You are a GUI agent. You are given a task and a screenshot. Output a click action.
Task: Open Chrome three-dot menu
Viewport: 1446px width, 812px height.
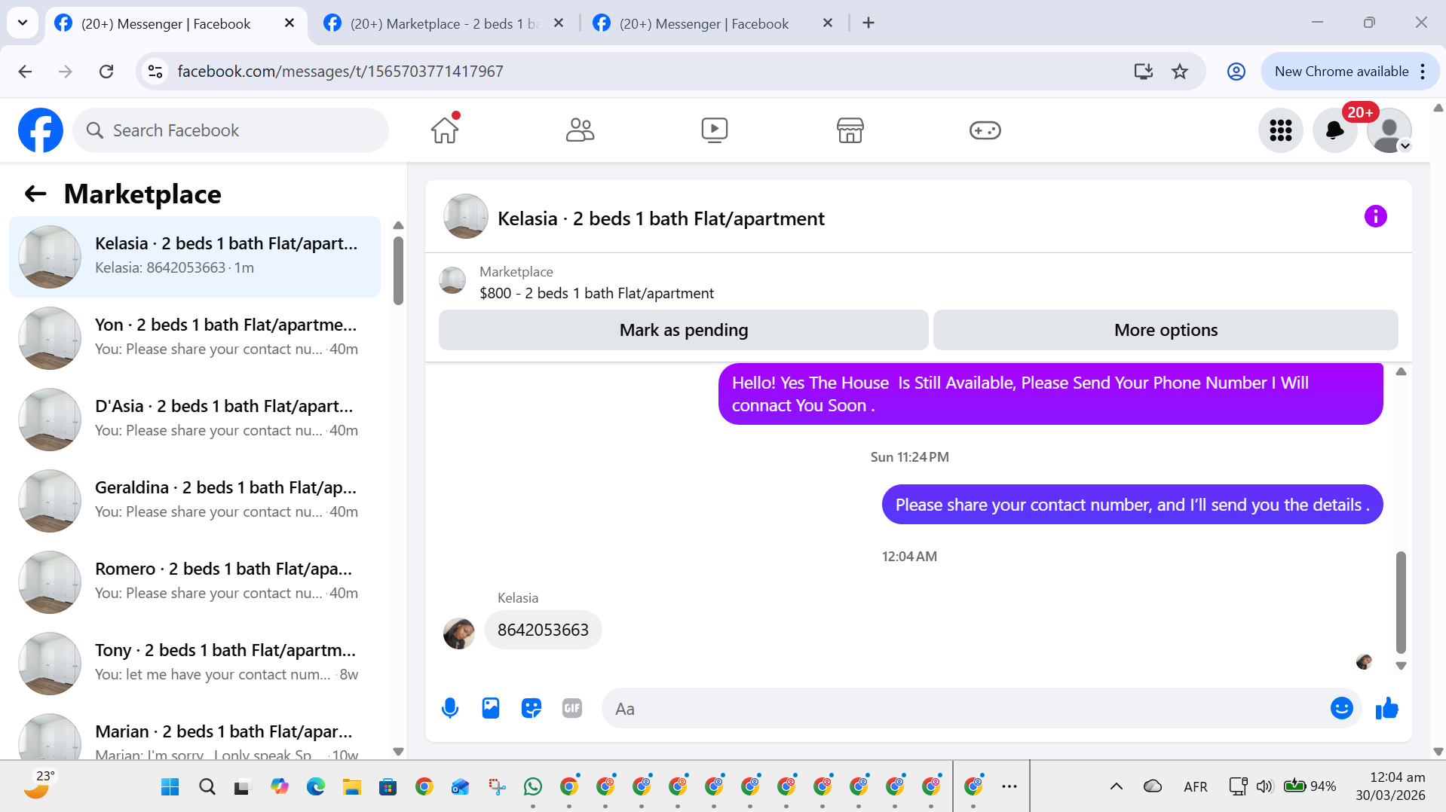pos(1422,72)
